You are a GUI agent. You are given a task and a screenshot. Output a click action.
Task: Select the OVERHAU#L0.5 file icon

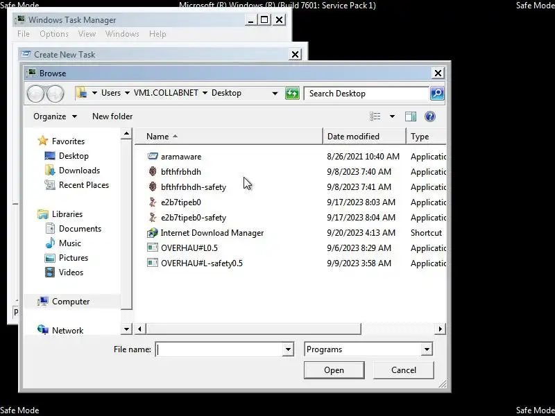tap(152, 248)
